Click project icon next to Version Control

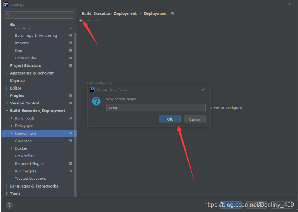(x=70, y=103)
